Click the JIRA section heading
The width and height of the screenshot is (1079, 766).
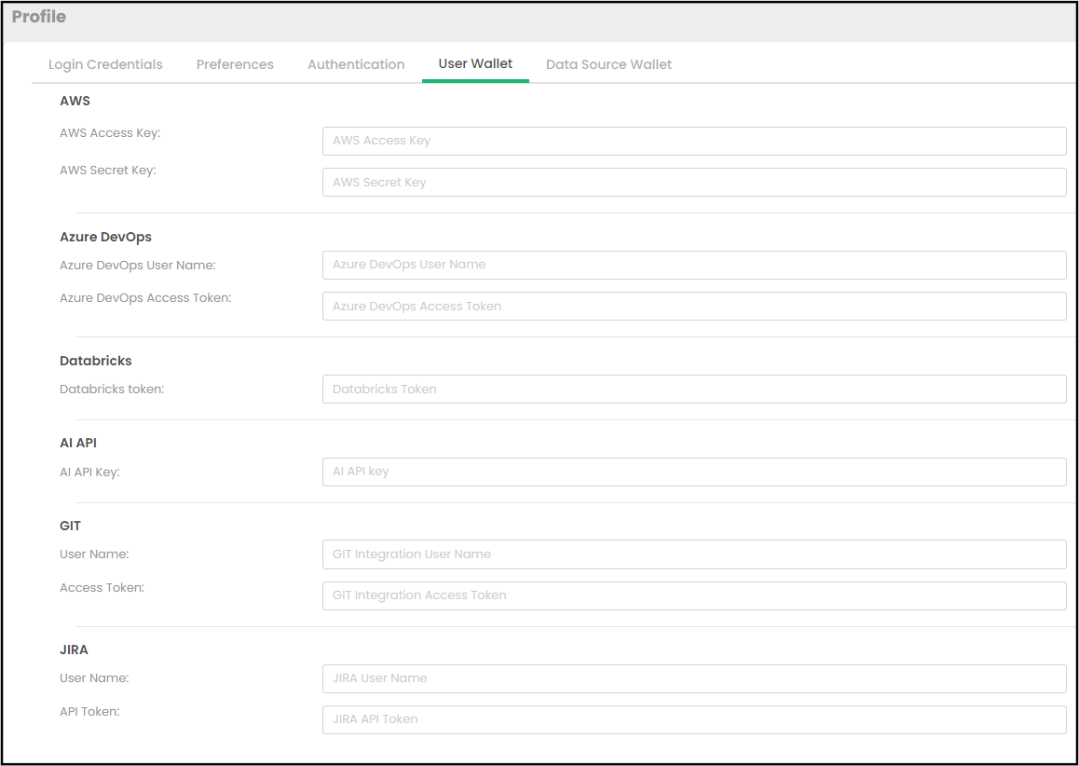click(74, 650)
